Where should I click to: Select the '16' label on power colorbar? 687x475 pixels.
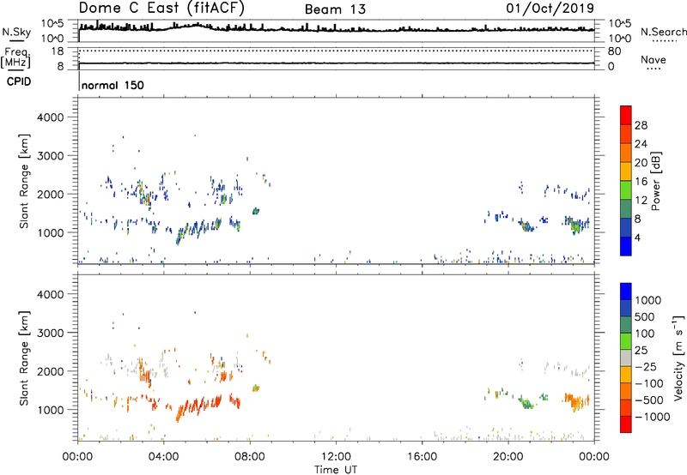point(641,182)
